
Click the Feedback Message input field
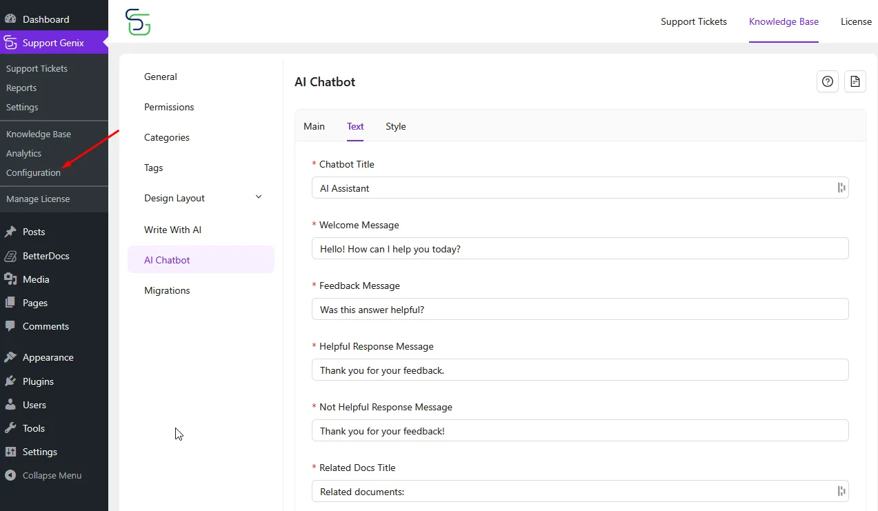point(579,310)
